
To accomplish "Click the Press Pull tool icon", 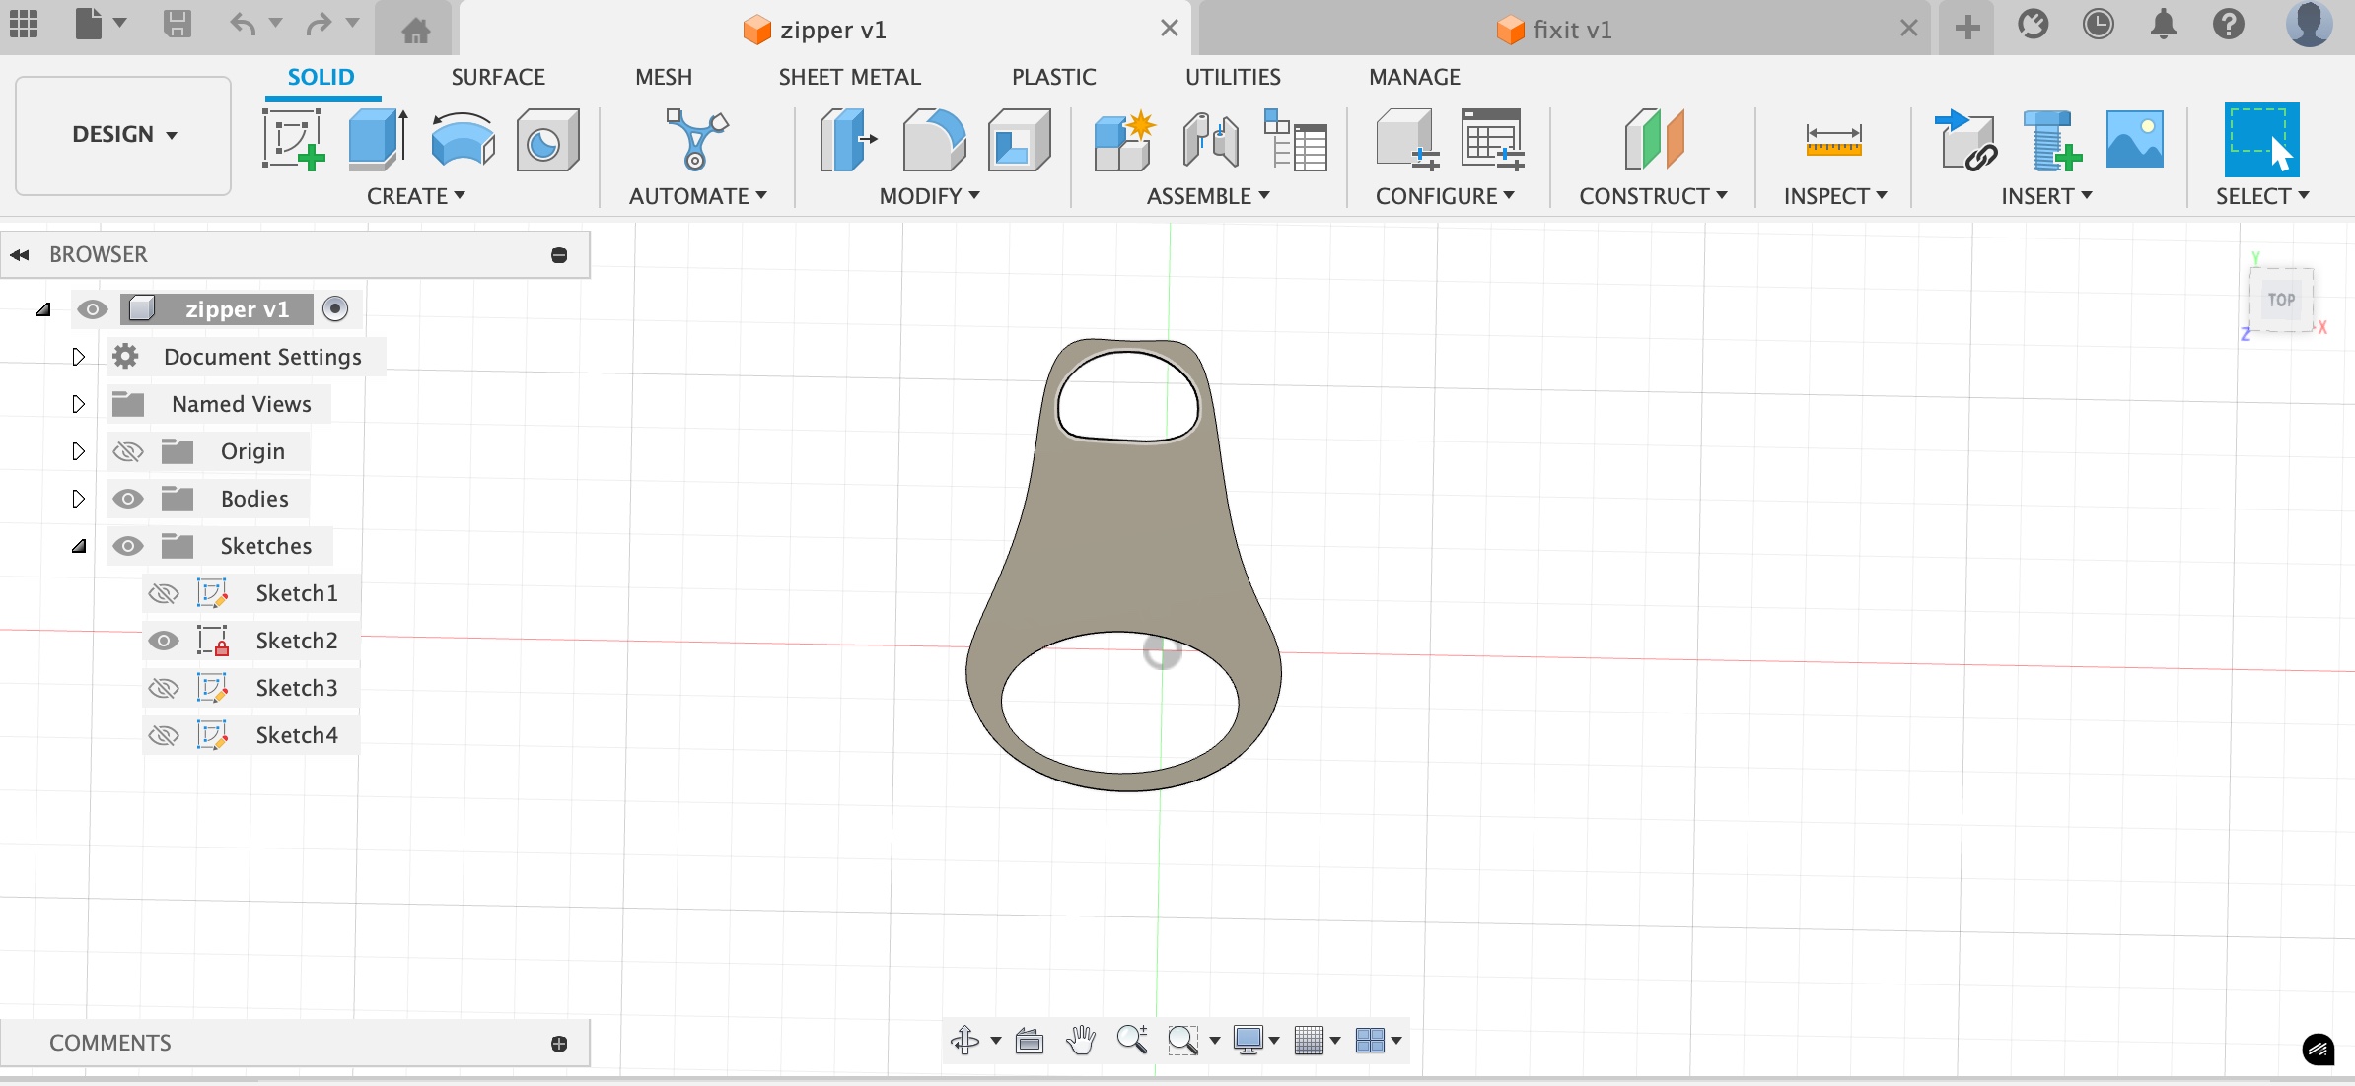I will point(847,139).
